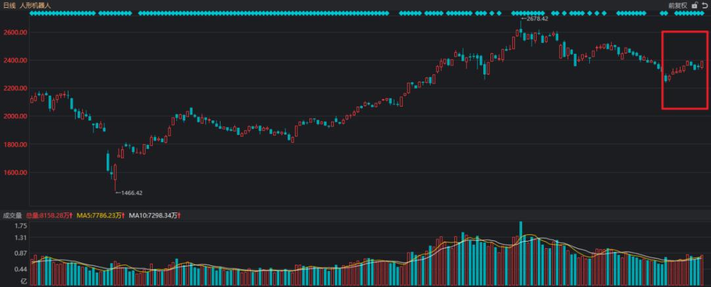Screen dimensions: 711x287
Task: Select the MA10 volume average label
Action: point(155,215)
